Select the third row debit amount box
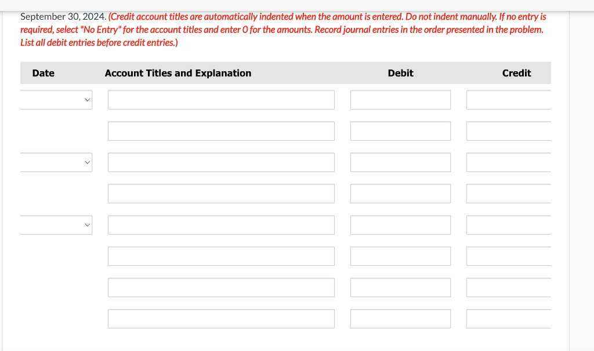This screenshot has width=594, height=351. 400,162
